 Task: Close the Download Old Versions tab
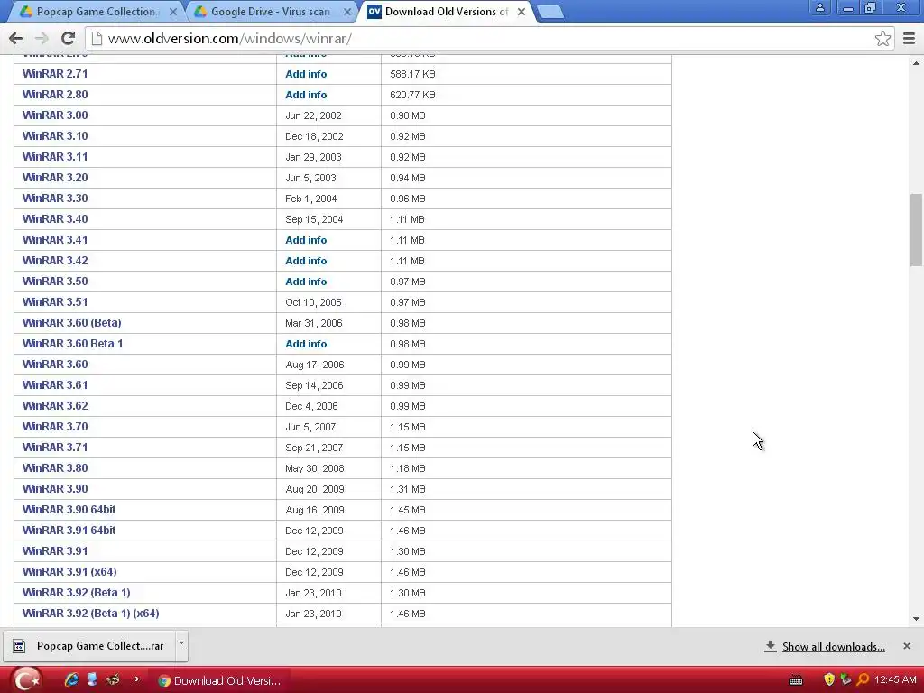click(521, 11)
